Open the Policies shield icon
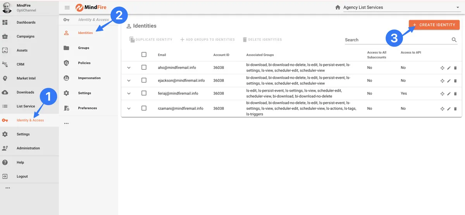 pos(66,63)
